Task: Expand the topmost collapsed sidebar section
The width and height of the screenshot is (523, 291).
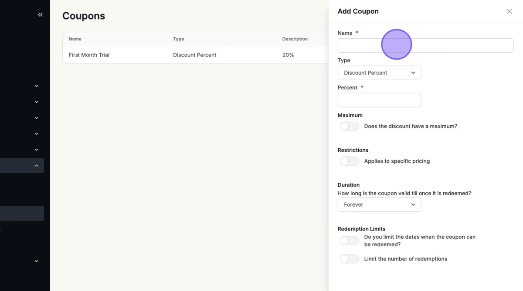Action: 37,86
